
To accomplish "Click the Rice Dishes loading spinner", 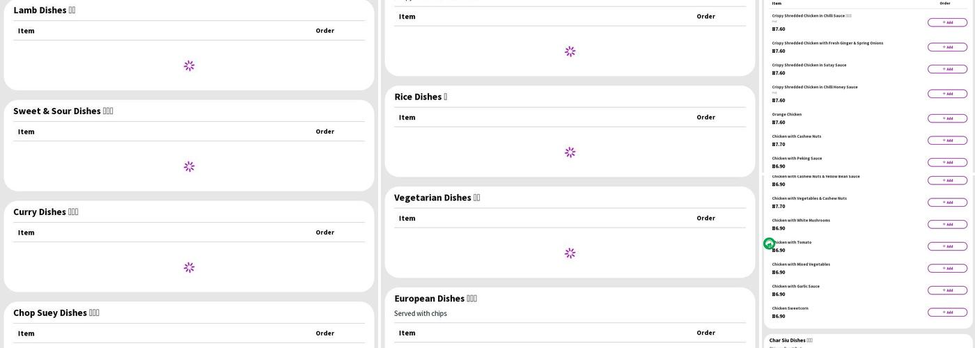I will click(570, 152).
